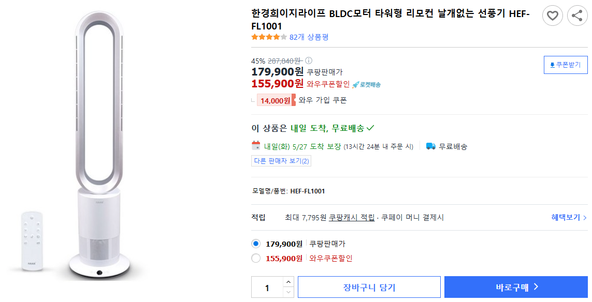592x302 pixels.
Task: Open the share icon
Action: [577, 16]
